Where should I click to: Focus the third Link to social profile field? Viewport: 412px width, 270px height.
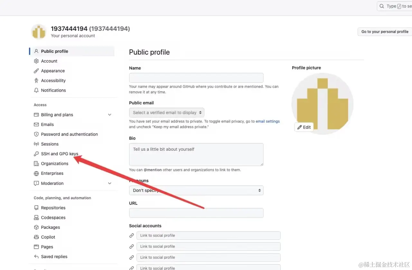[x=209, y=257]
